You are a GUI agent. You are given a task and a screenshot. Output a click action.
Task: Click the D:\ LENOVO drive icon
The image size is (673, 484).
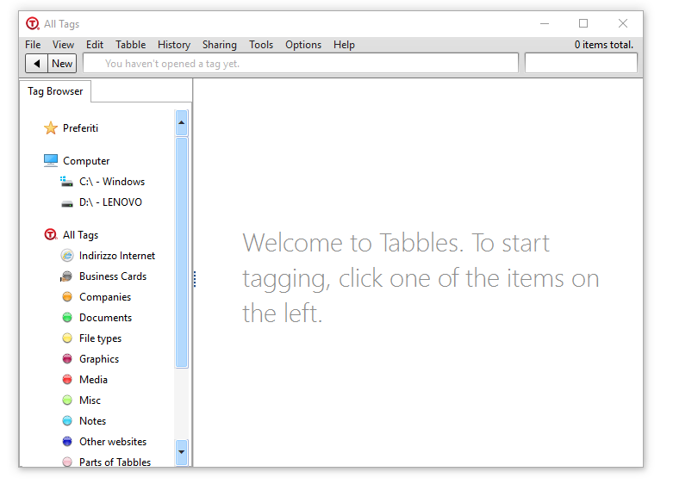(x=67, y=203)
